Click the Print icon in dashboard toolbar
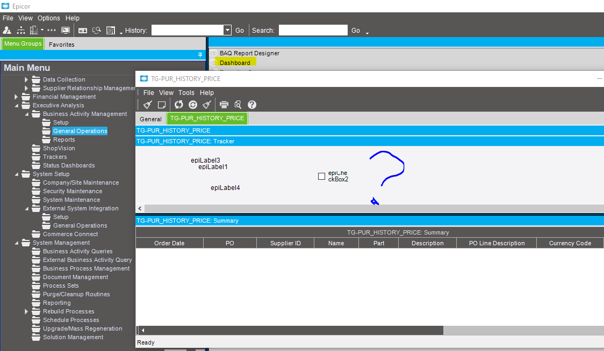This screenshot has width=604, height=351. [x=224, y=105]
